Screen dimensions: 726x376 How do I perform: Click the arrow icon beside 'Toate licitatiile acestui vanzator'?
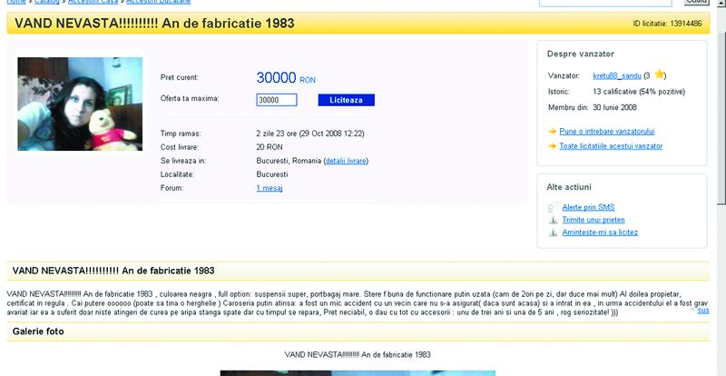[553, 145]
